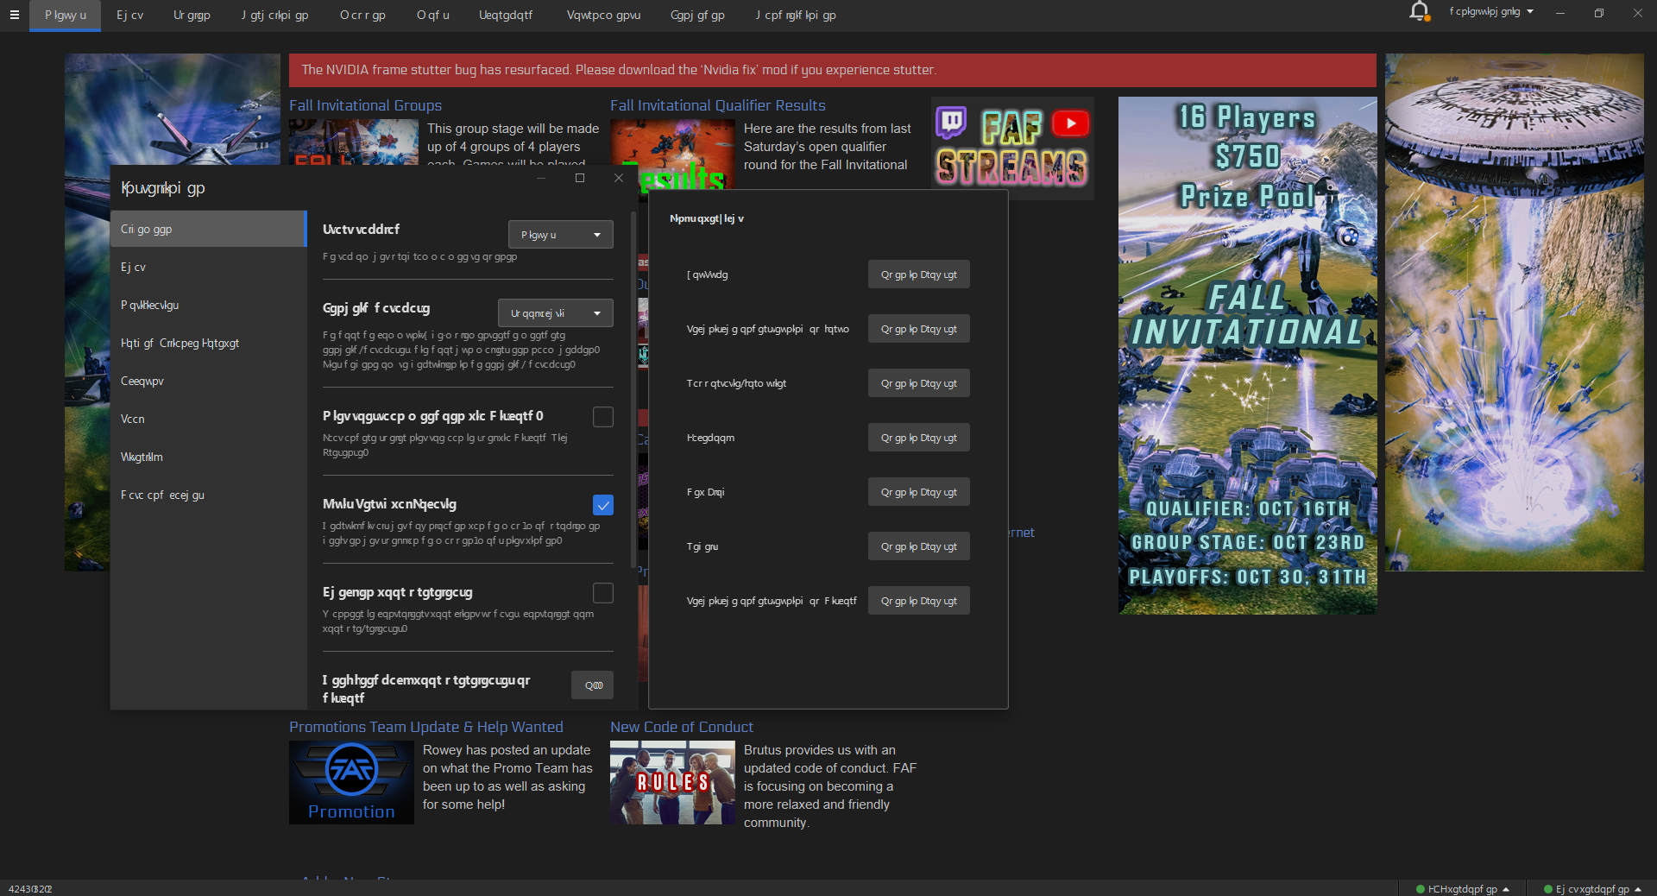Click the version number in status bar

[30, 889]
